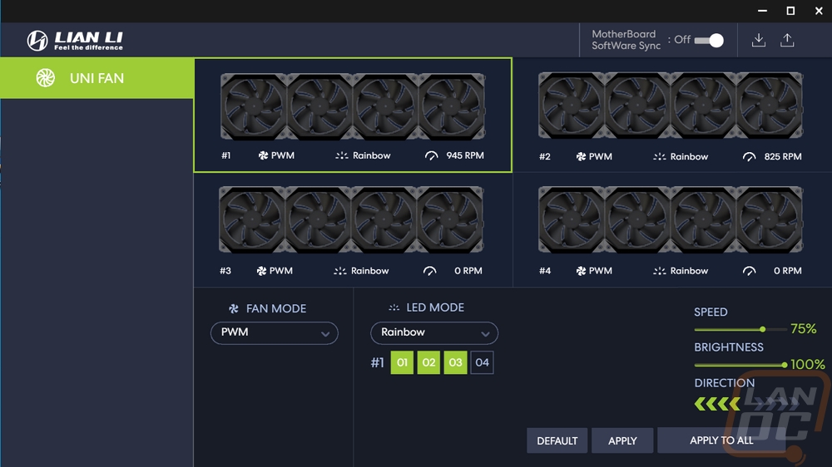The image size is (832, 467).
Task: Maximize the Lian Li window
Action: point(790,11)
